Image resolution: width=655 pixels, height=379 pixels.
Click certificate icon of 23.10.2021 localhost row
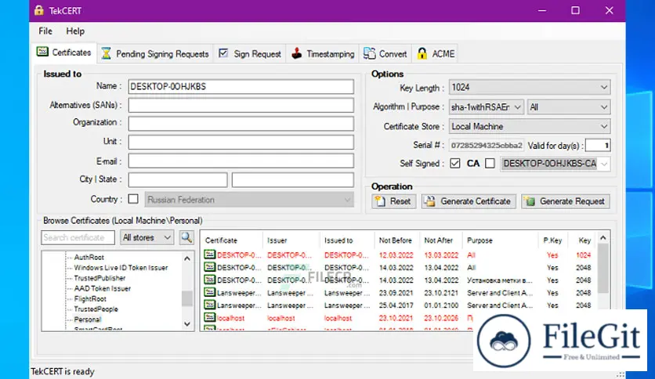(x=210, y=318)
